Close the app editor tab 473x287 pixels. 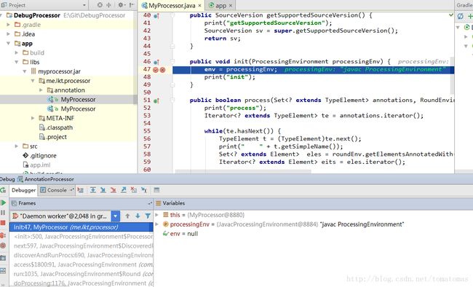231,5
